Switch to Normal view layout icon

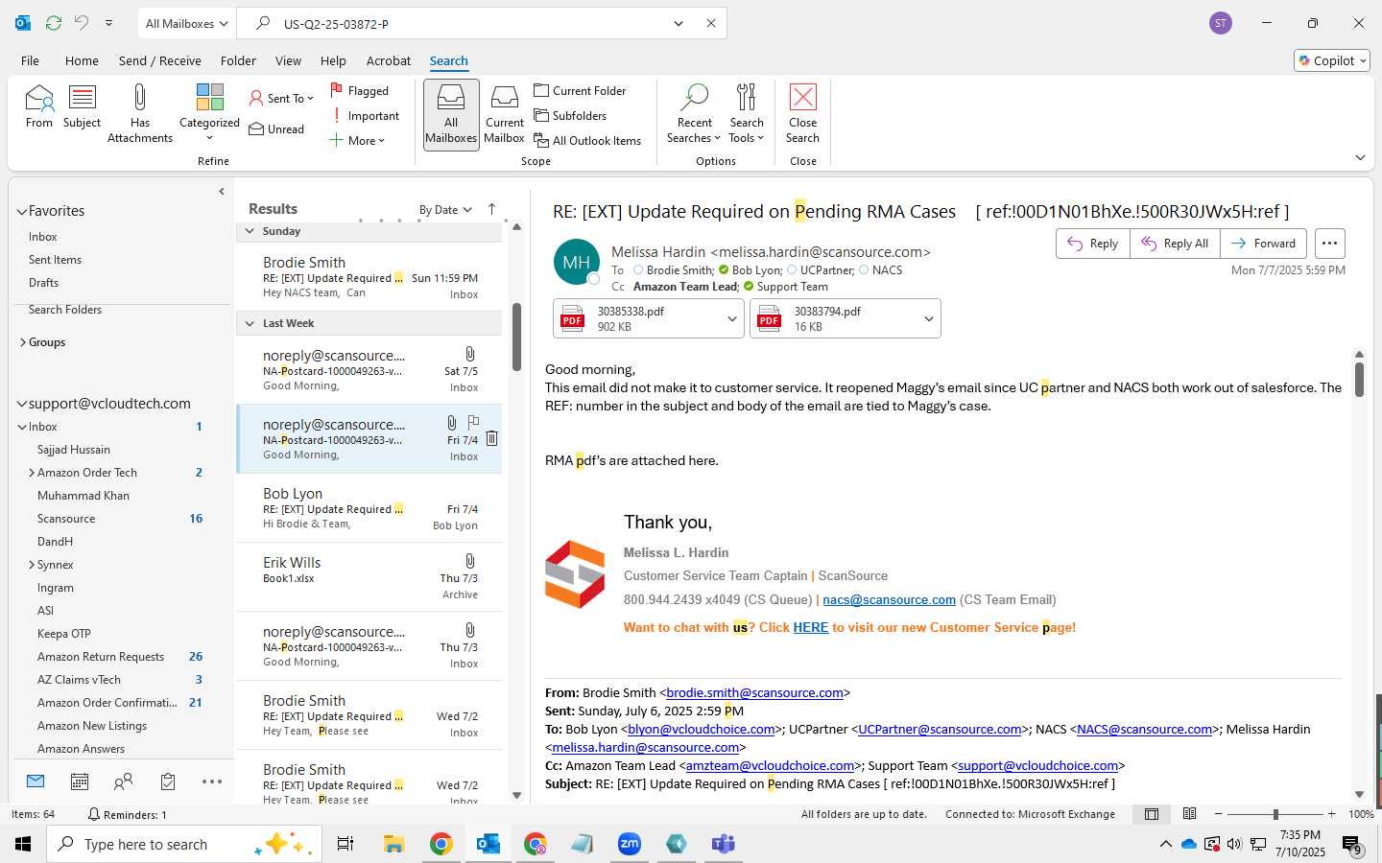coord(1152,814)
